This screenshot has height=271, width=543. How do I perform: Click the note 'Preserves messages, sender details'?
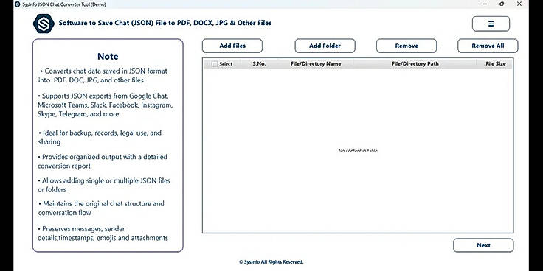click(x=103, y=233)
